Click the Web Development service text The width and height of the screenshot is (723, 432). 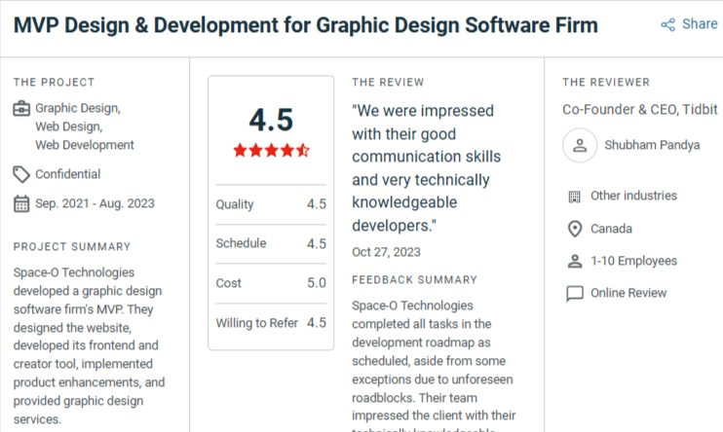(85, 145)
